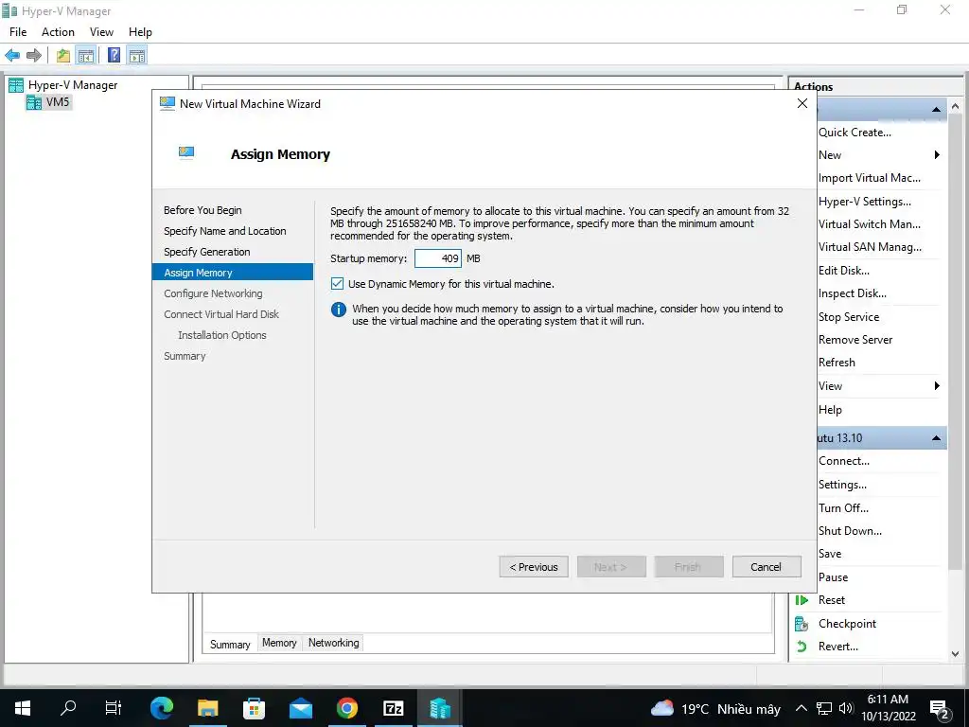Image resolution: width=969 pixels, height=727 pixels.
Task: Click the network tray icon
Action: 824,708
